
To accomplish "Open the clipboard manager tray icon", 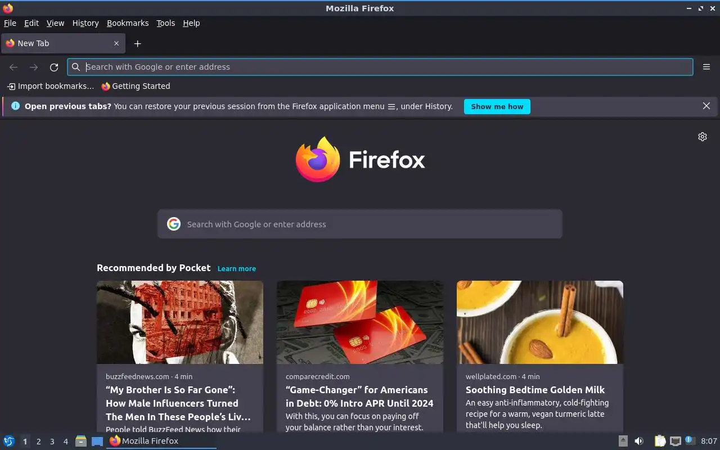I will click(660, 441).
